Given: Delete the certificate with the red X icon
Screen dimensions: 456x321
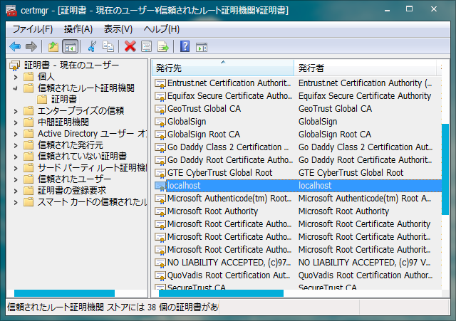Looking at the screenshot, I should pyautogui.click(x=130, y=46).
